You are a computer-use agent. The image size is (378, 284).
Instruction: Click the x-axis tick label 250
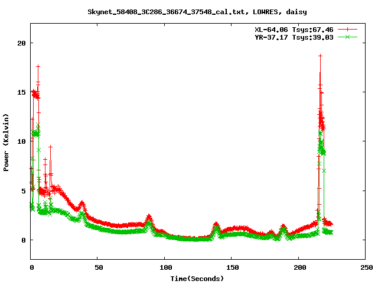pyautogui.click(x=367, y=267)
